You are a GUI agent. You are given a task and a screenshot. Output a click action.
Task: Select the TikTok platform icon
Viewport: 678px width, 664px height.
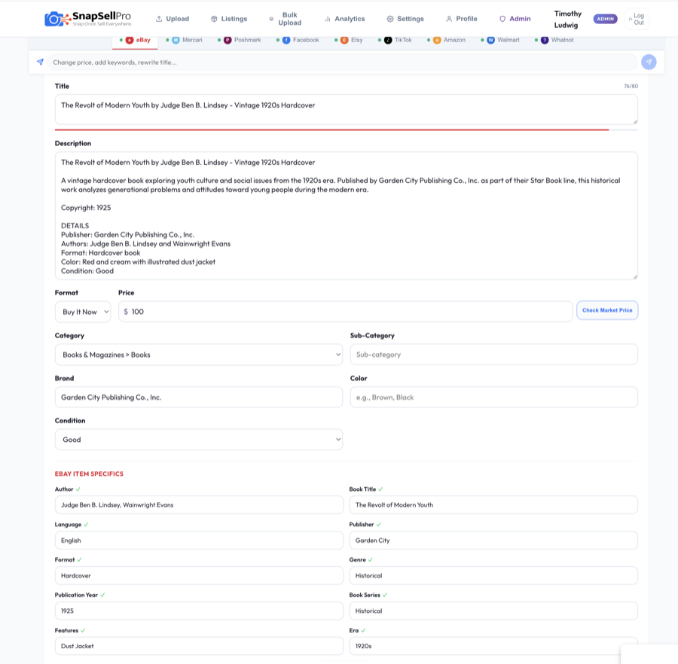tap(388, 40)
